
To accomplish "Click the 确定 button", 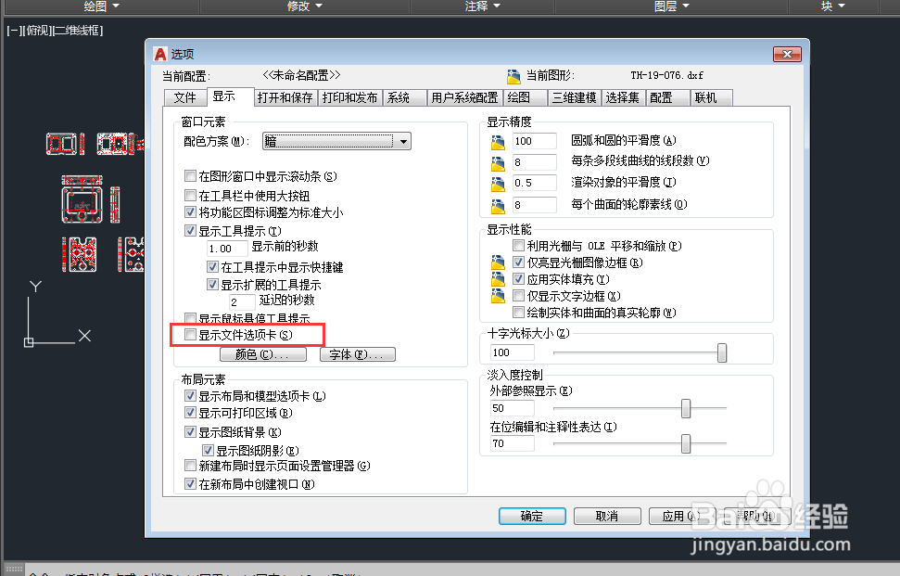I will tap(532, 516).
